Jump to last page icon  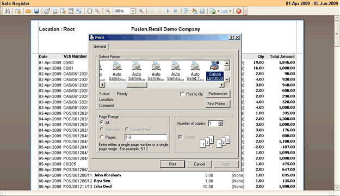[176, 11]
